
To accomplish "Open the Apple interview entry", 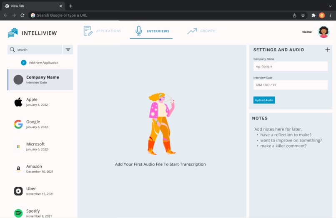I will [x=40, y=102].
